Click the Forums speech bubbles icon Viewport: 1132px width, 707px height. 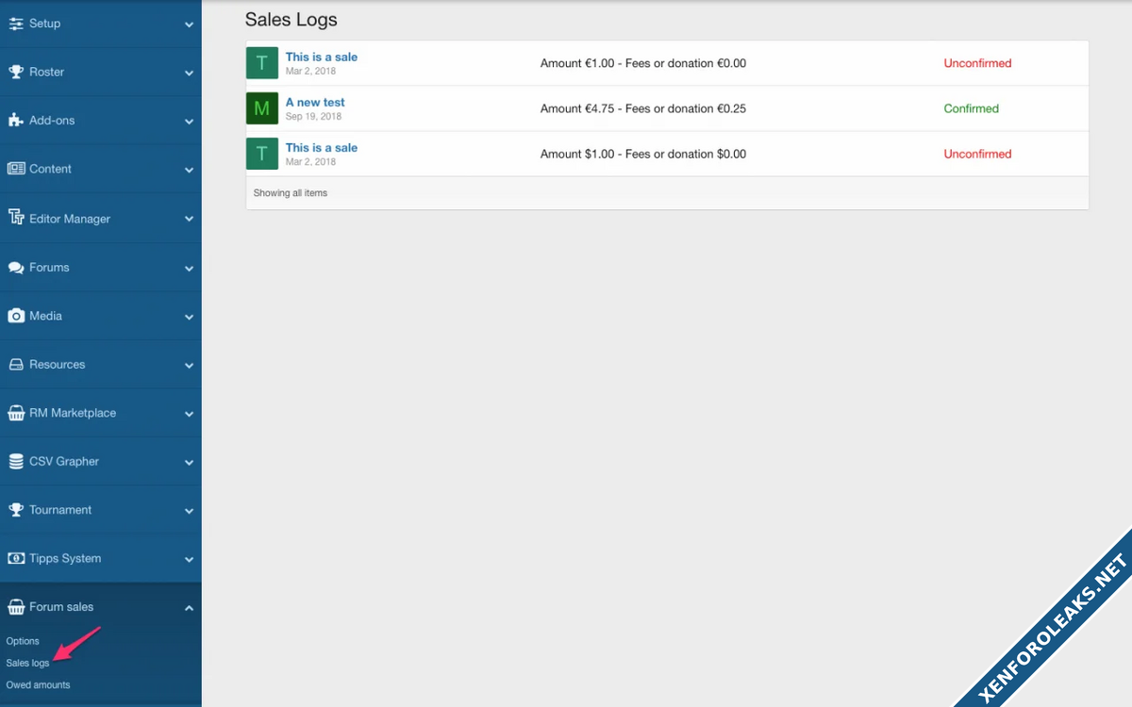coord(16,268)
